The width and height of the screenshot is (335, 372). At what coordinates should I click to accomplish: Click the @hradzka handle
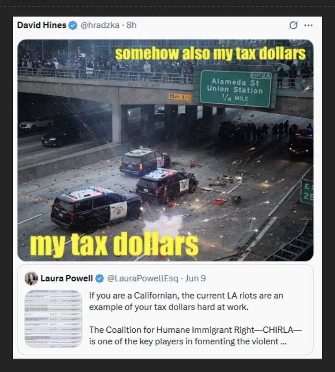(100, 25)
